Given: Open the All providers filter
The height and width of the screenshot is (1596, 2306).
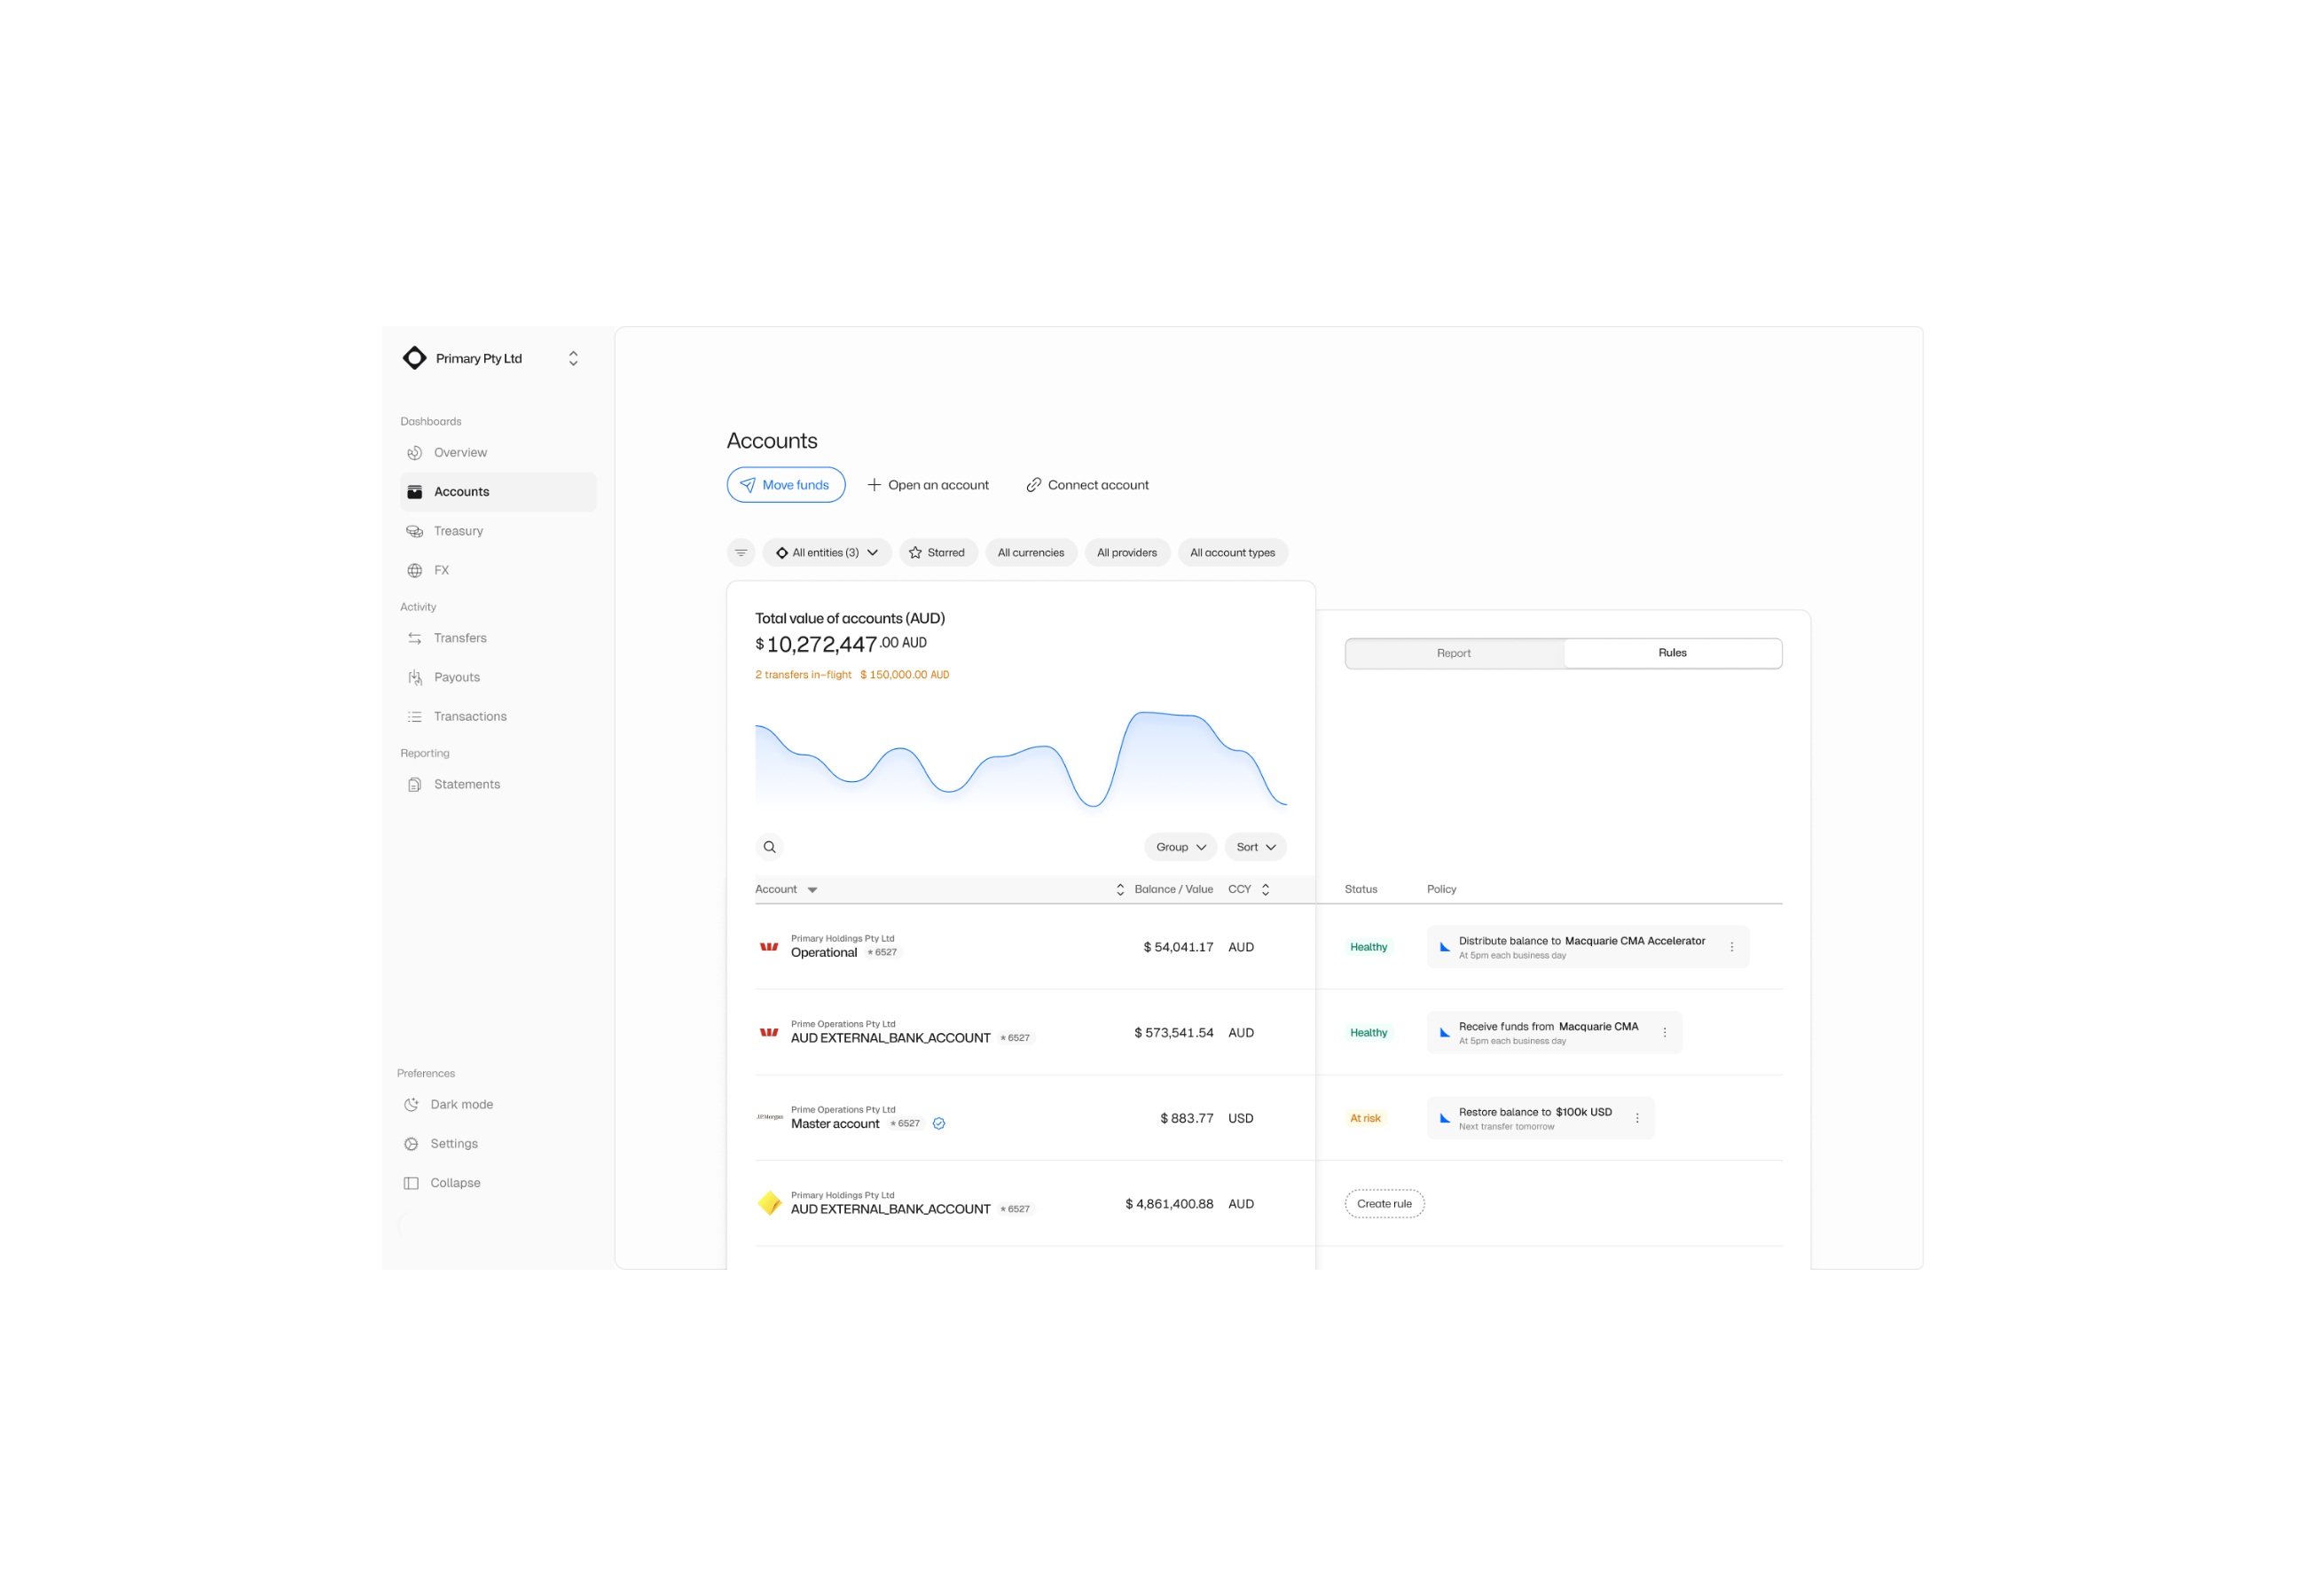Looking at the screenshot, I should [1126, 552].
